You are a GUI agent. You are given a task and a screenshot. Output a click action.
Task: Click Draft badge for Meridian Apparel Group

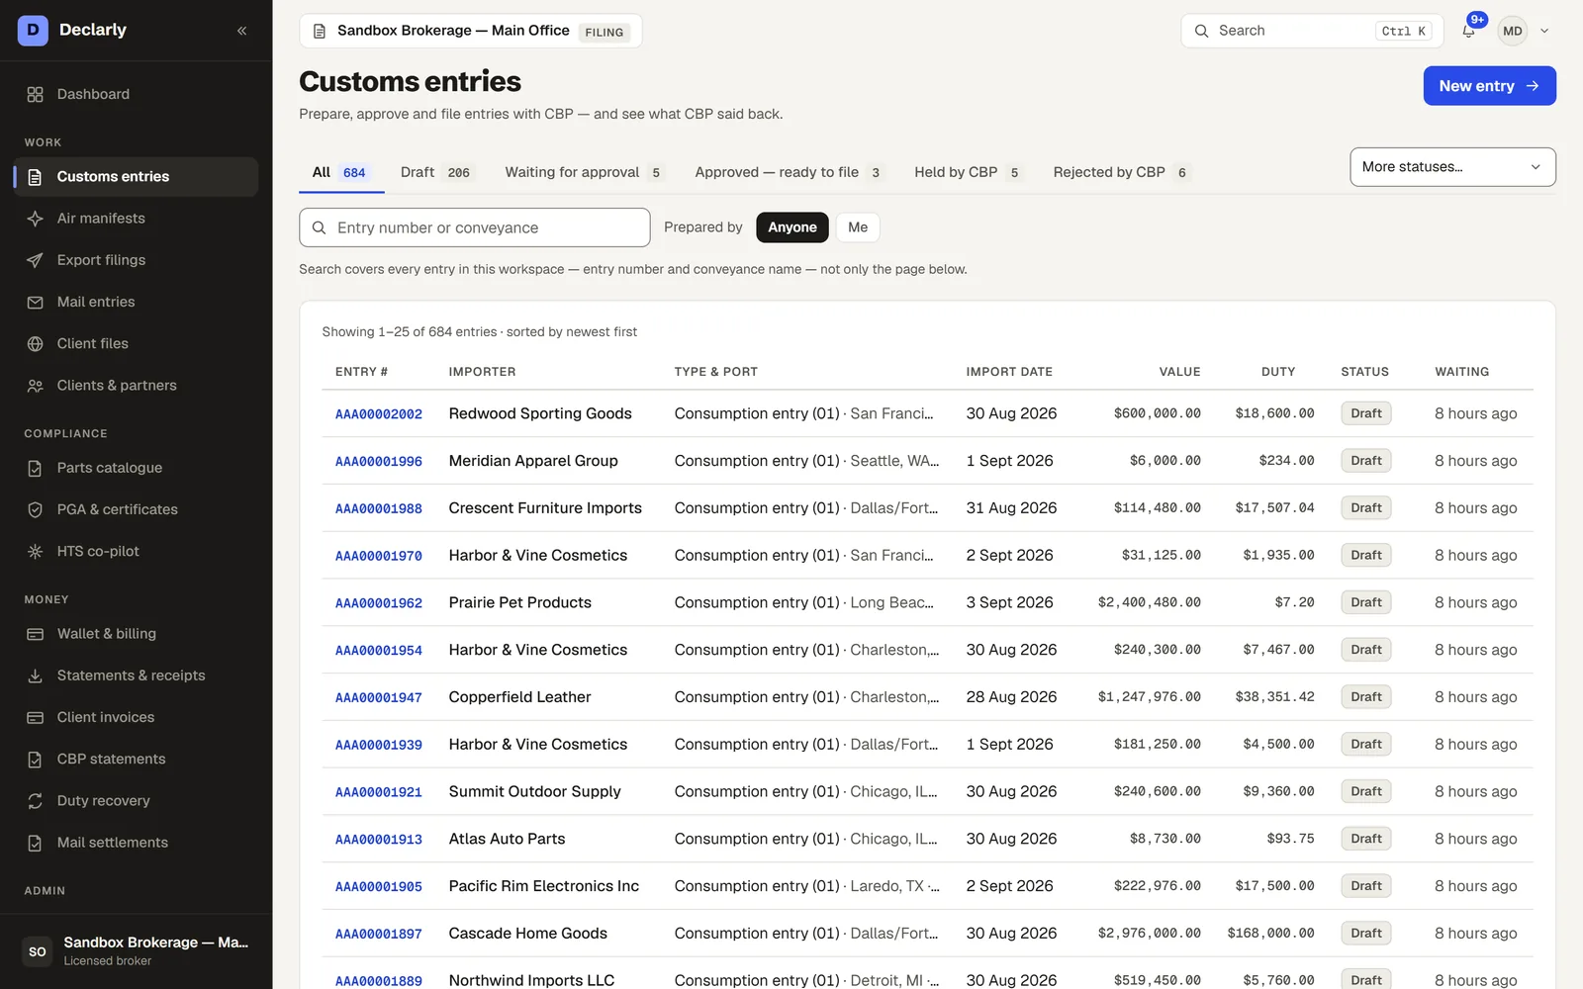coord(1366,461)
